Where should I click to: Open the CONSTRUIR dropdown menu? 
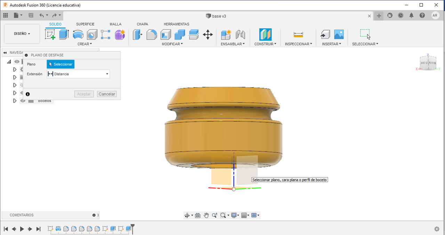[x=265, y=44]
